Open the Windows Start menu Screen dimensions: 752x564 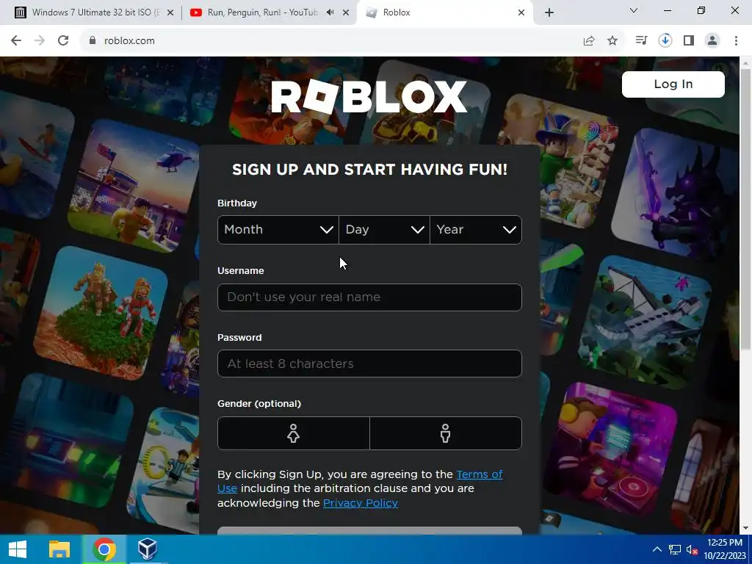point(18,549)
